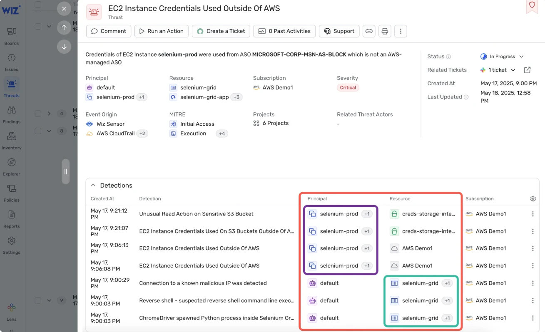Open Findings from the sidebar
Viewport: 545px width, 332px height.
(x=12, y=115)
